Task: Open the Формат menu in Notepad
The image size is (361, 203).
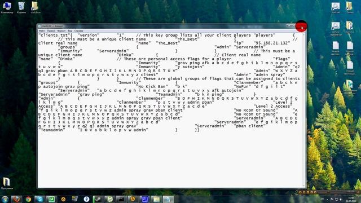Action: [x=61, y=30]
